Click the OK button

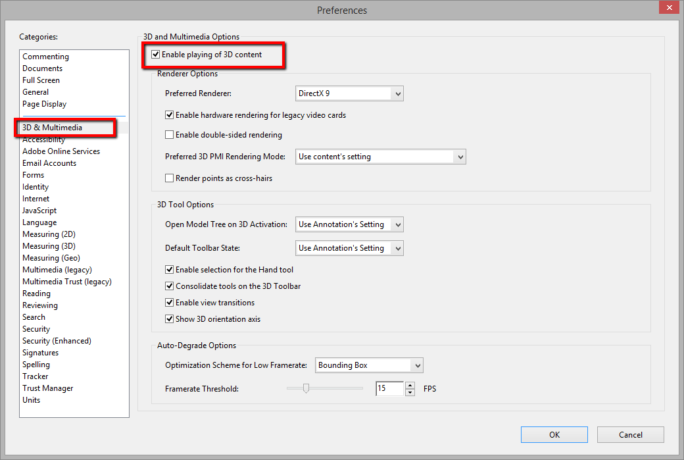554,434
